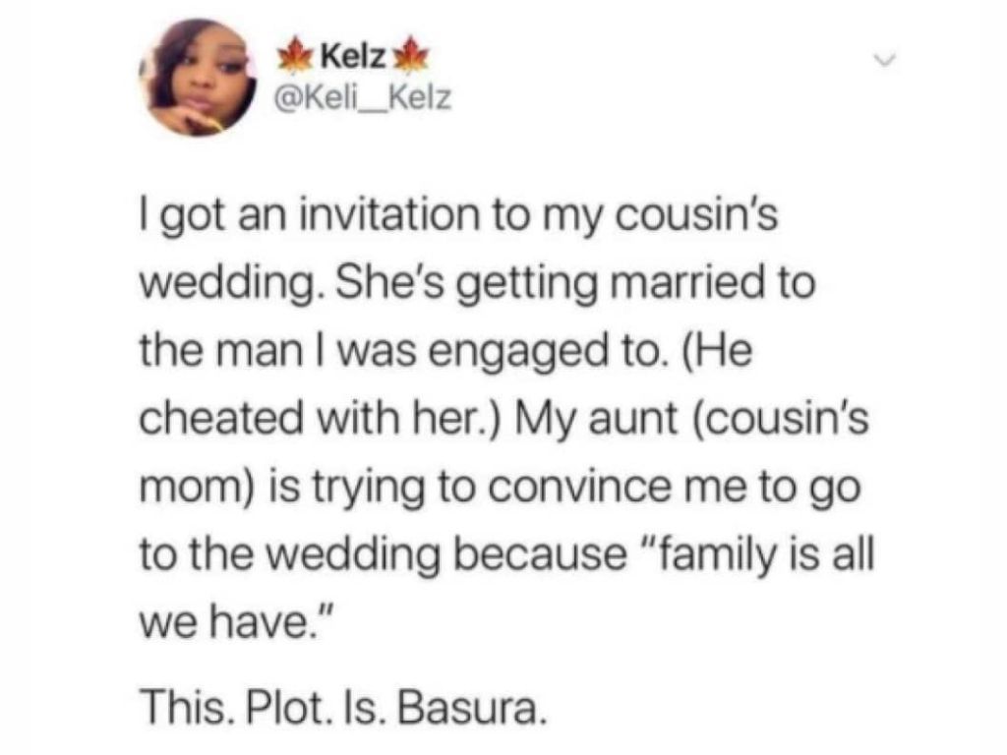Open the tweet options chevron dropdown
This screenshot has height=755, width=1007.
(889, 63)
